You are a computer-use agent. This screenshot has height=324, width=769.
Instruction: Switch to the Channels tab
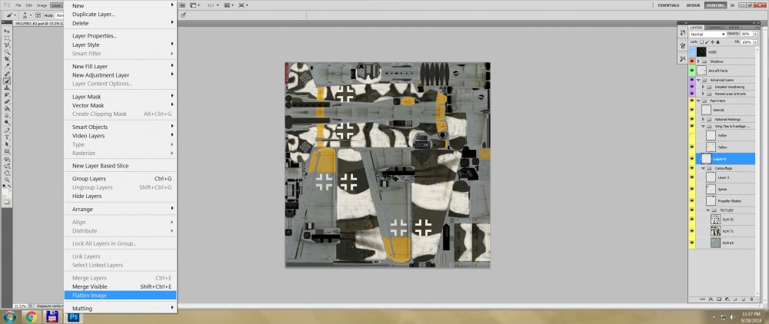pos(714,28)
